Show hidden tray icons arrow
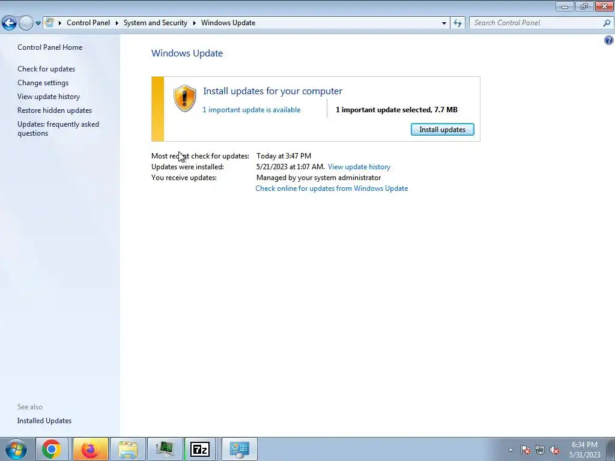The image size is (615, 461). point(510,450)
